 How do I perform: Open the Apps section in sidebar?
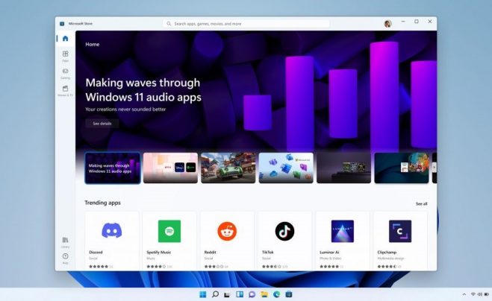click(x=65, y=56)
